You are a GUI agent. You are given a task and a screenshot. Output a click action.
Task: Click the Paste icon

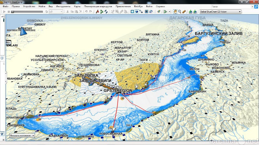[76, 12]
